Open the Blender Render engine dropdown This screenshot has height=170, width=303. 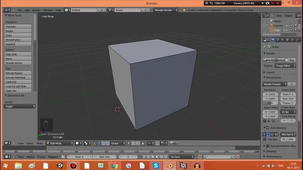[166, 10]
